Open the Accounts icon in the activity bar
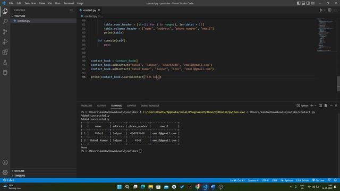The image size is (340, 191). point(5,162)
